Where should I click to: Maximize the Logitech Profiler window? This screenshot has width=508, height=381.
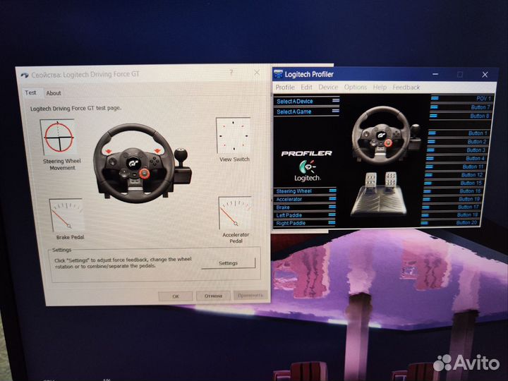point(460,75)
